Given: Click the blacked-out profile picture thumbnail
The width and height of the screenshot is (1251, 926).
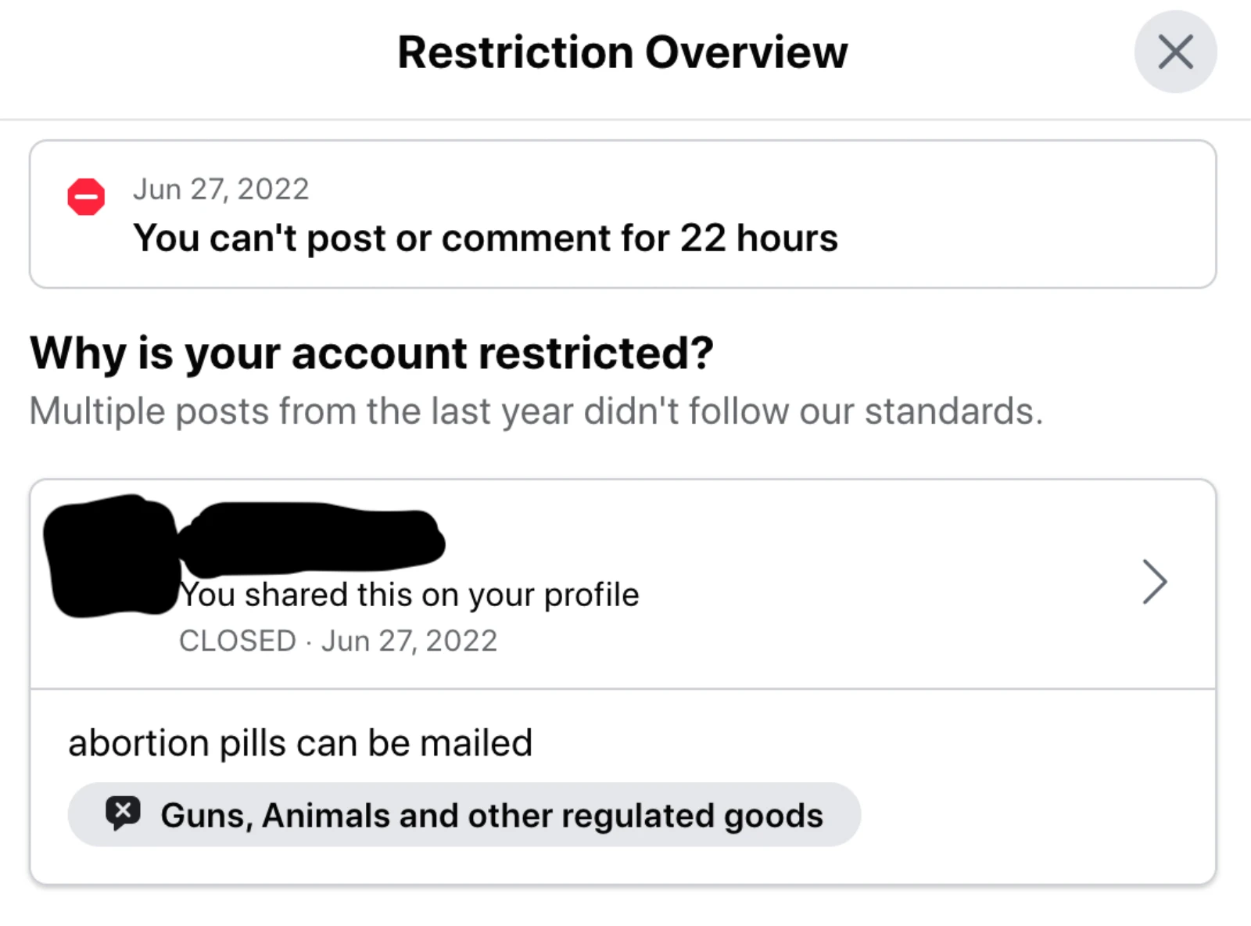Looking at the screenshot, I should click(109, 555).
